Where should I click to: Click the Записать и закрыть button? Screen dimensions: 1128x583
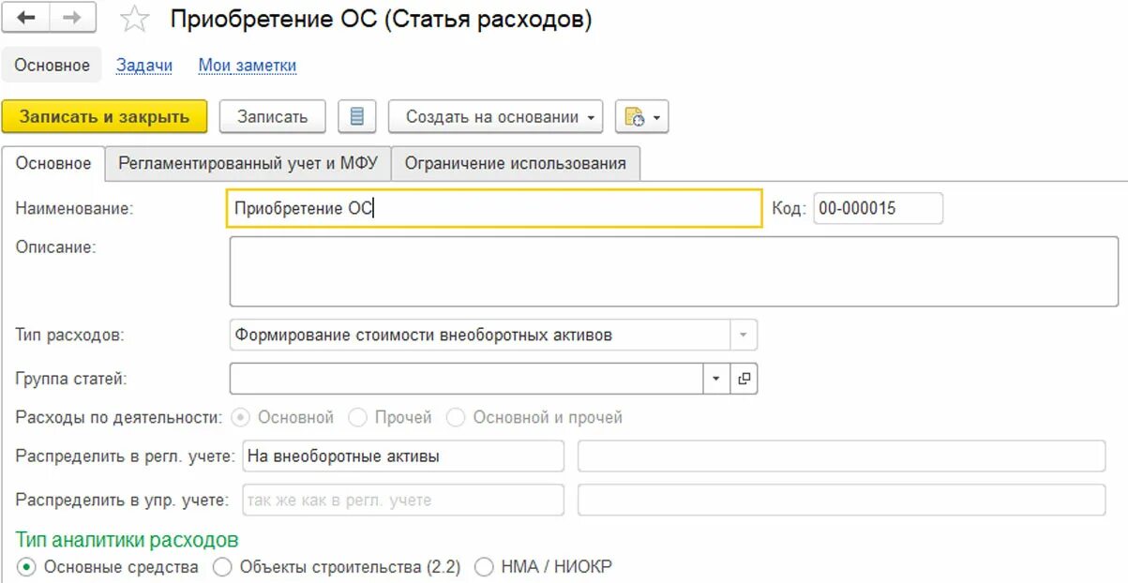[104, 117]
